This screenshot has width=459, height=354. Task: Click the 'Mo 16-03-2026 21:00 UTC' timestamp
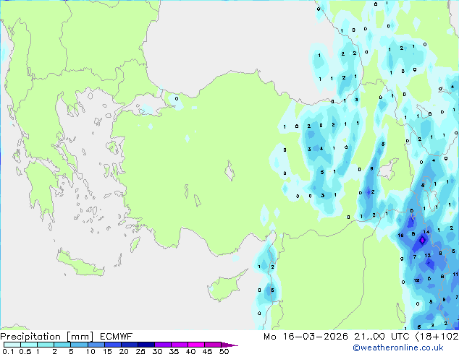pos(337,337)
